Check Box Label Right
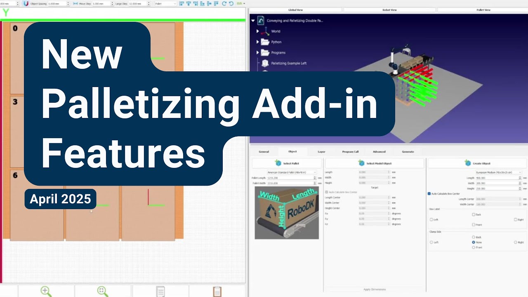 516,219
